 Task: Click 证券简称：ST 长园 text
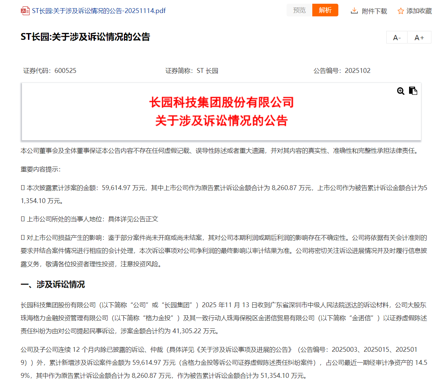192,71
